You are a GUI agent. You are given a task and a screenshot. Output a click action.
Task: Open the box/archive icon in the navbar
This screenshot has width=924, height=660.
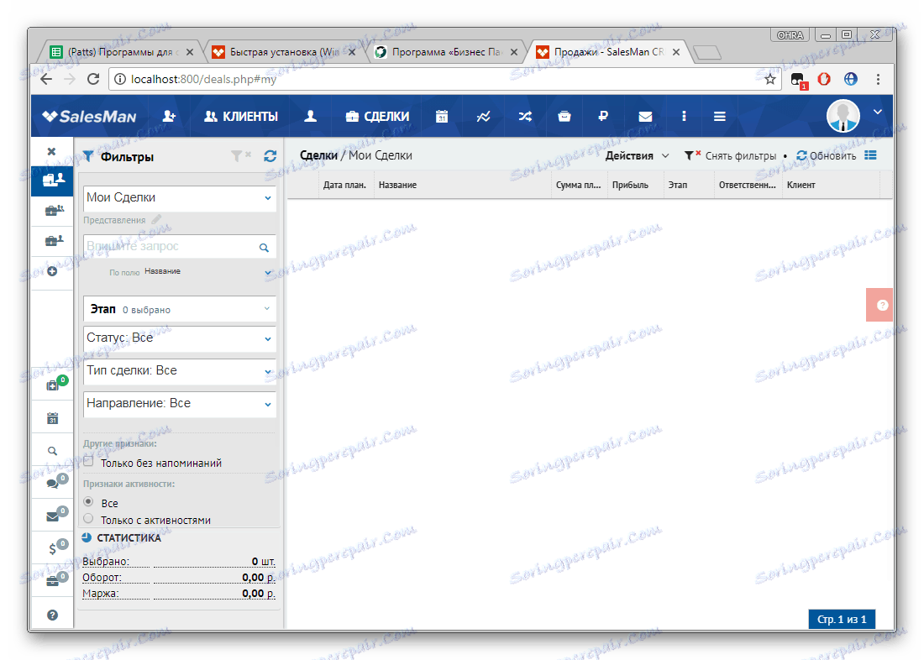click(x=564, y=116)
